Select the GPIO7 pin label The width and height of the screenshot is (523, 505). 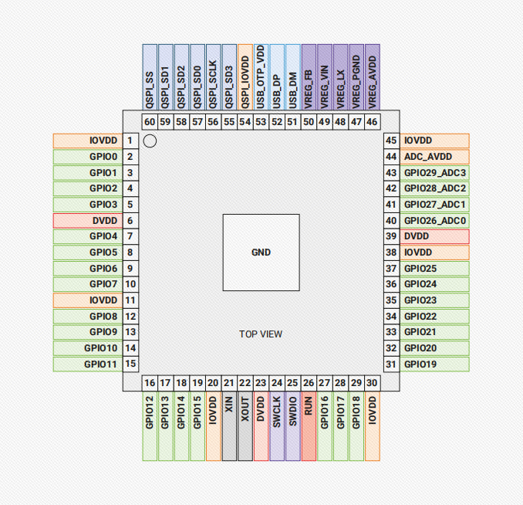click(x=88, y=284)
